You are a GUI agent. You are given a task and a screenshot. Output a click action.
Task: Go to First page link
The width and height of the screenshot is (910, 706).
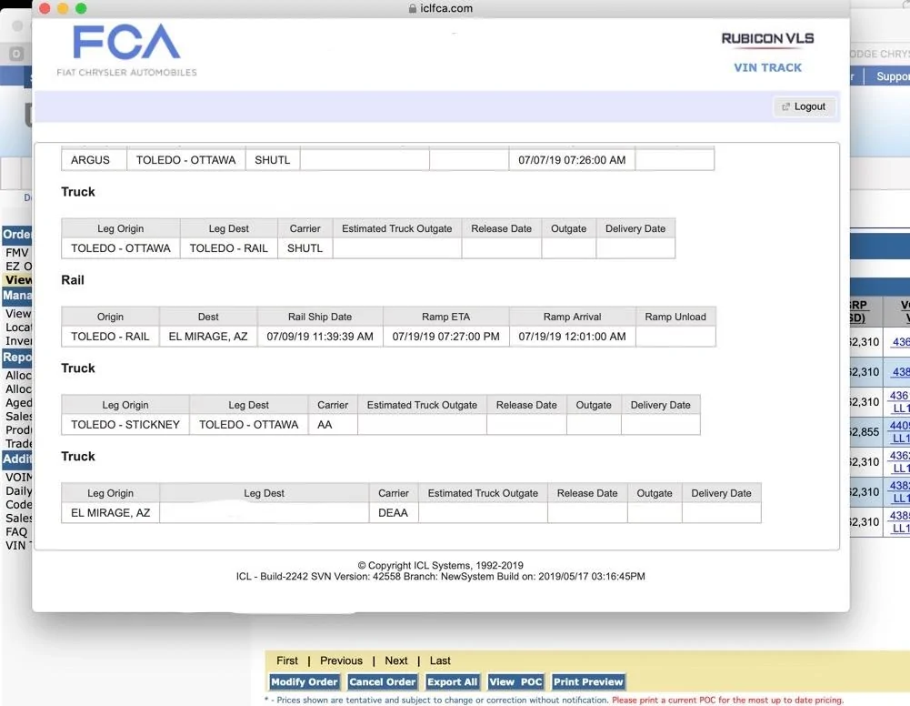pos(286,661)
